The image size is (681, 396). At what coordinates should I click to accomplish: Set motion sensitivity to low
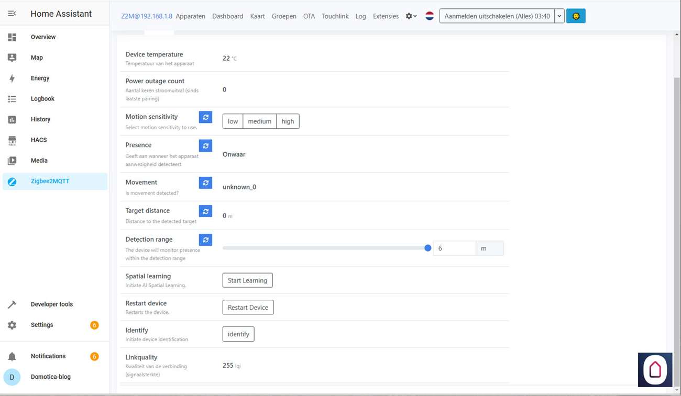tap(233, 121)
